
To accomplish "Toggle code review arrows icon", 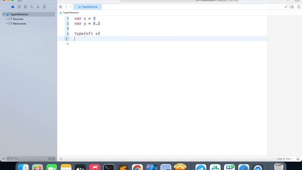I will [x=286, y=7].
